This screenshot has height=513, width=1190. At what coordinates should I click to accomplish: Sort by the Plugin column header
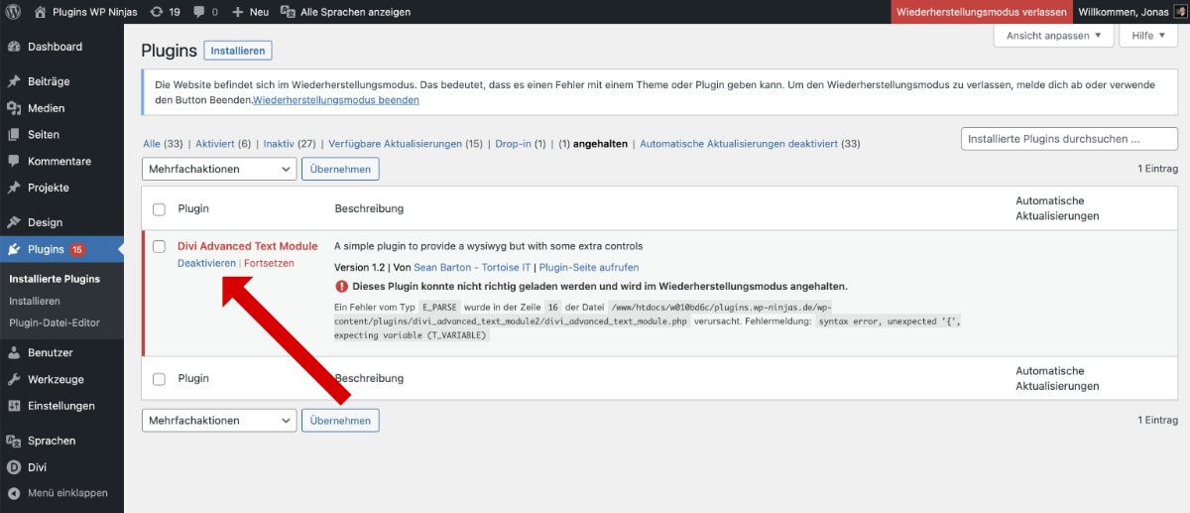(x=193, y=209)
